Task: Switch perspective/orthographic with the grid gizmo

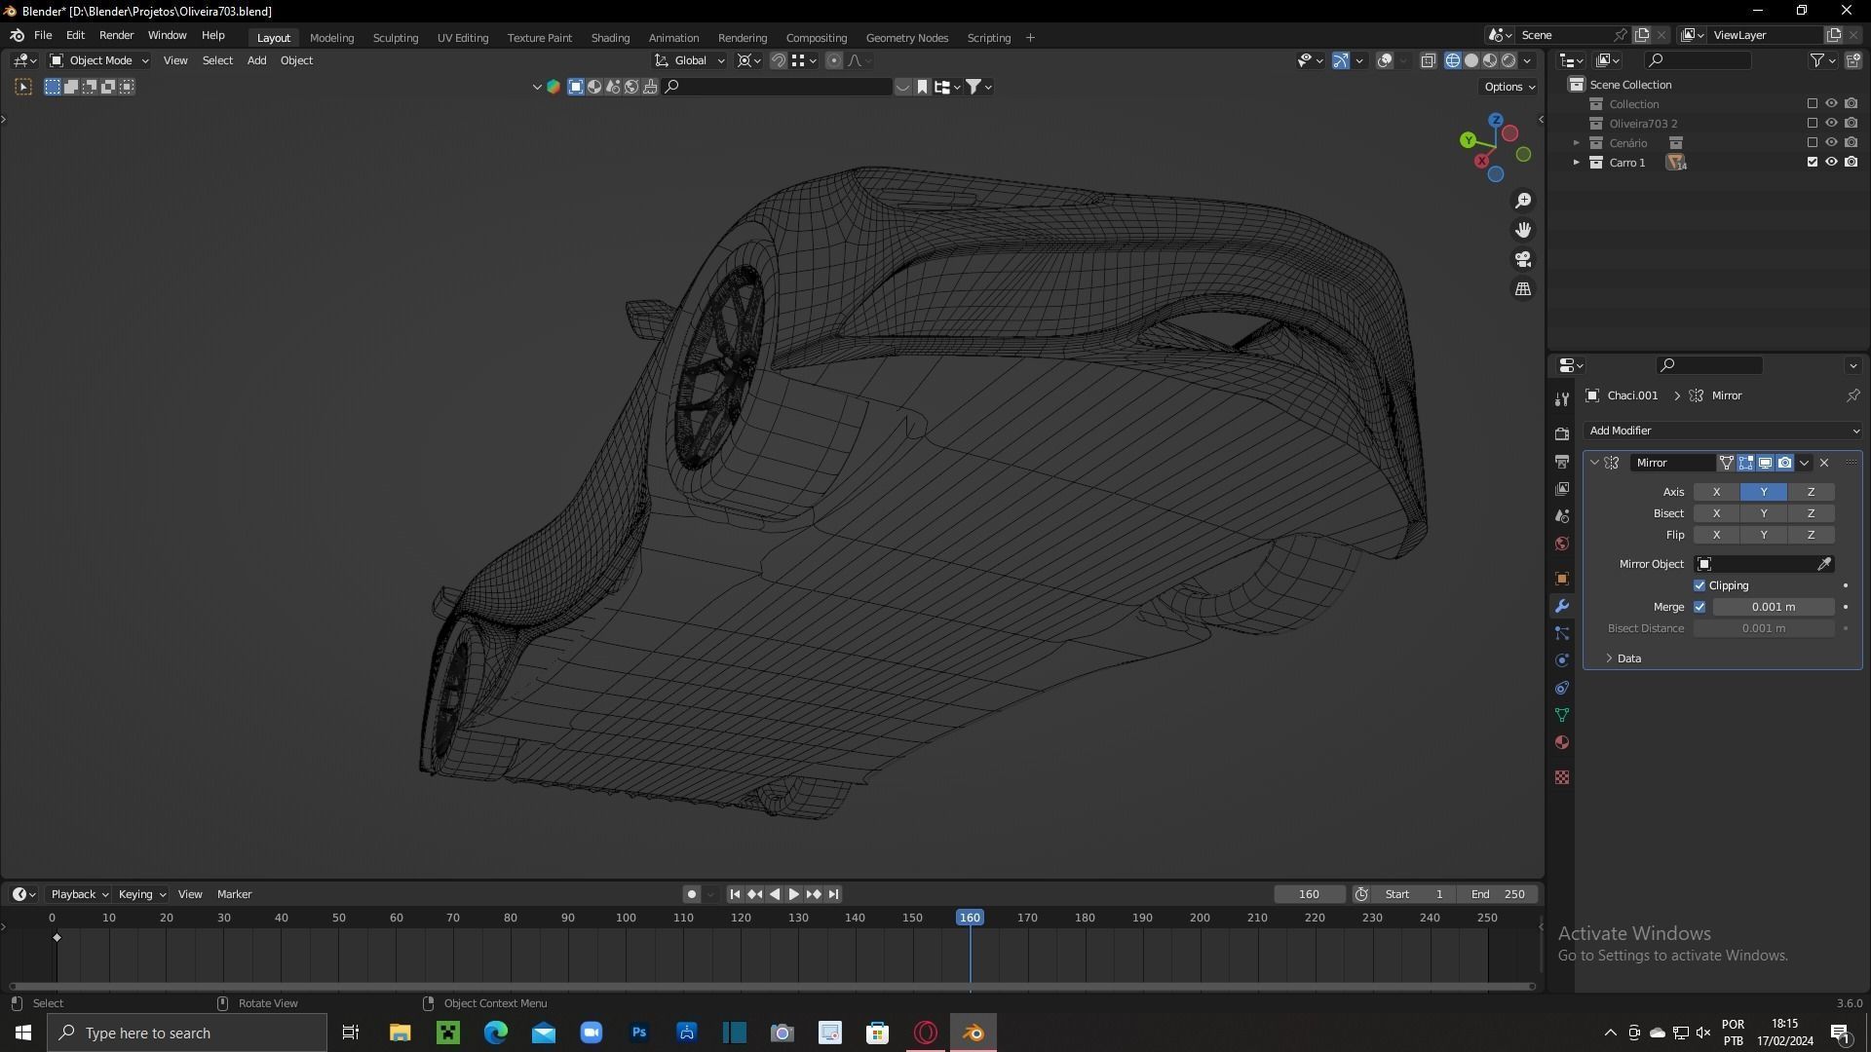Action: [x=1523, y=289]
